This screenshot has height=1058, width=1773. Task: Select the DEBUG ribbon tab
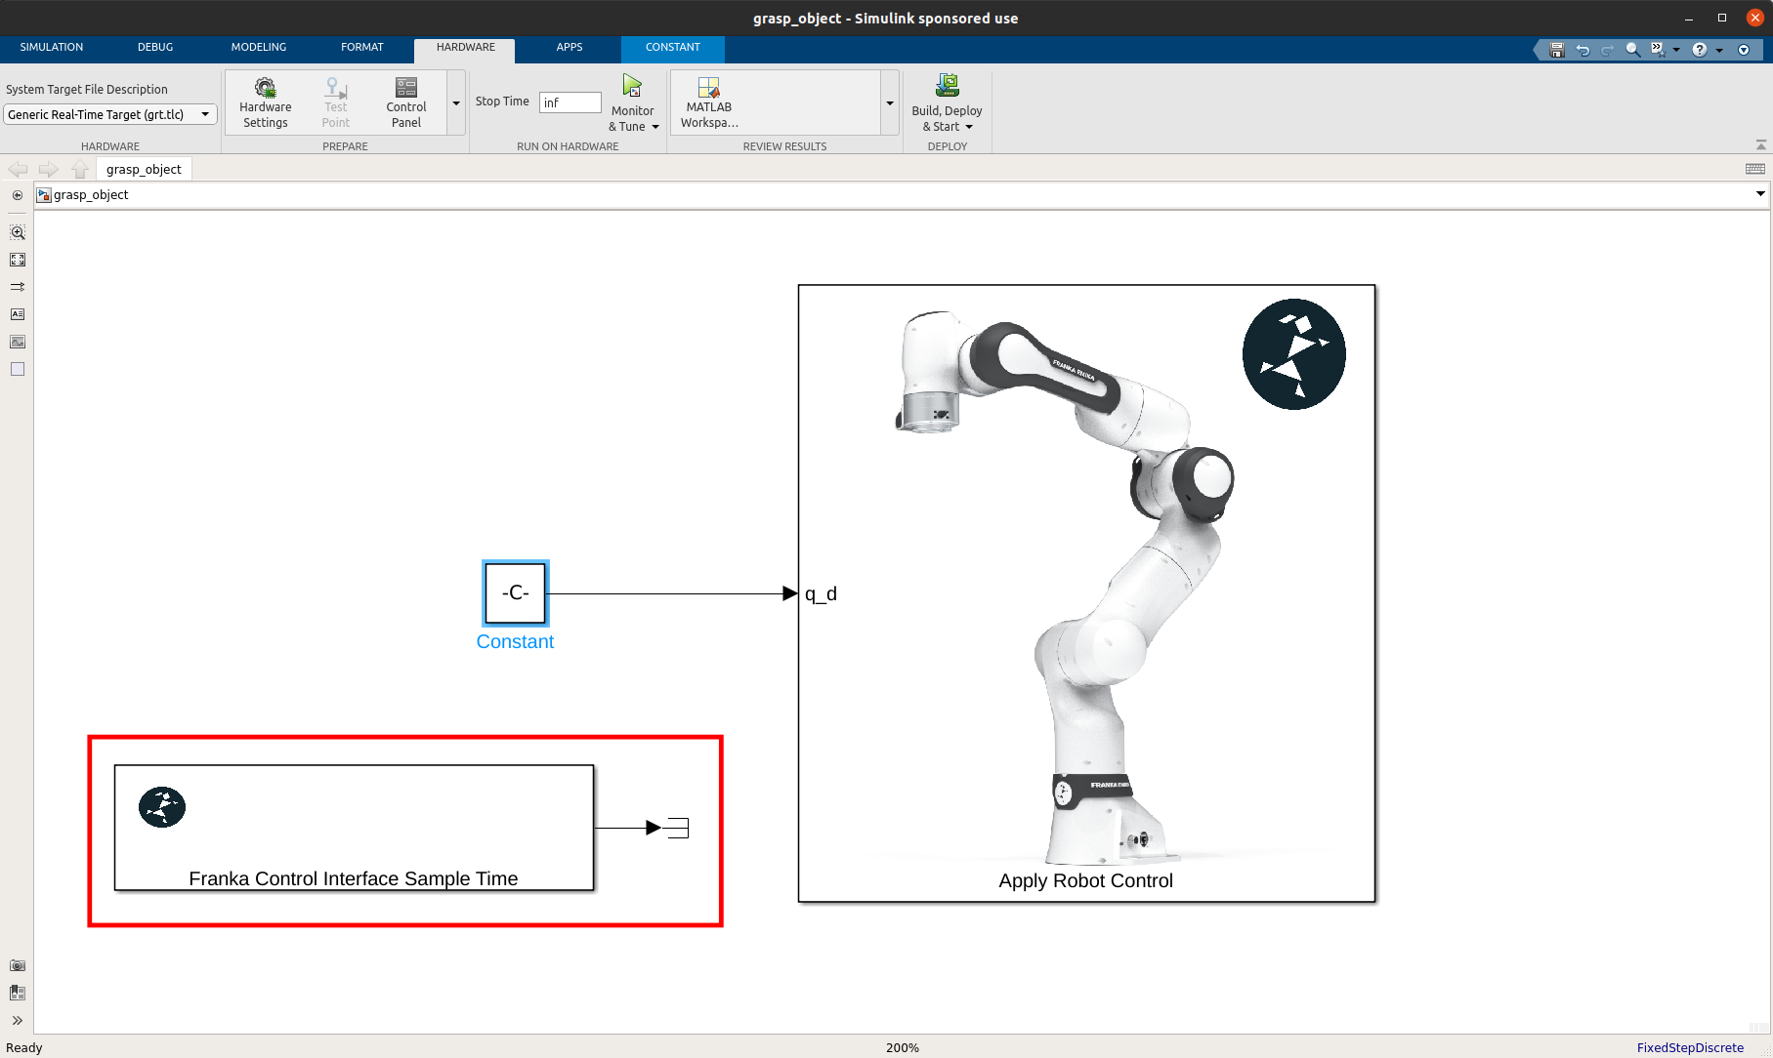pos(154,47)
